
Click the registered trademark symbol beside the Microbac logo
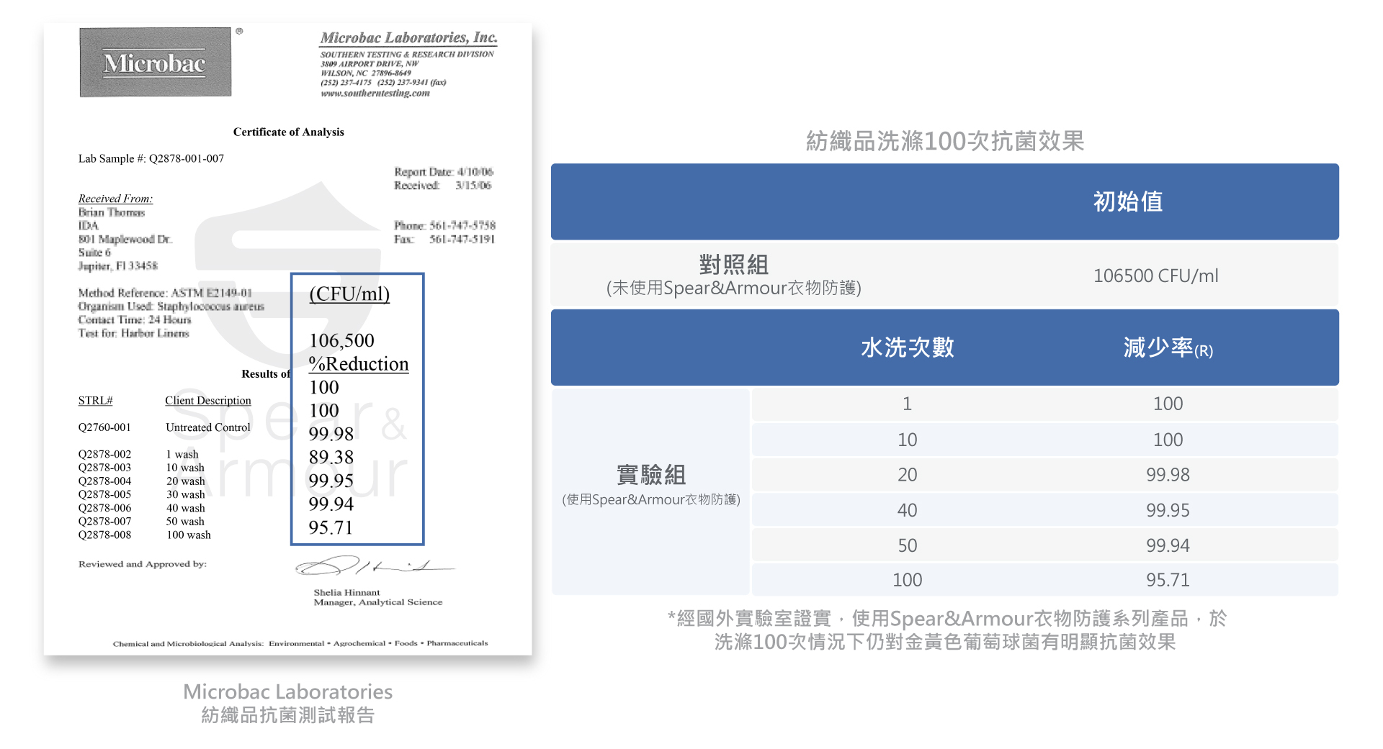[239, 32]
